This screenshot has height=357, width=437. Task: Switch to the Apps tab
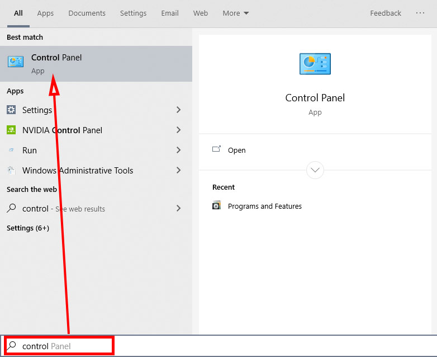pos(45,13)
